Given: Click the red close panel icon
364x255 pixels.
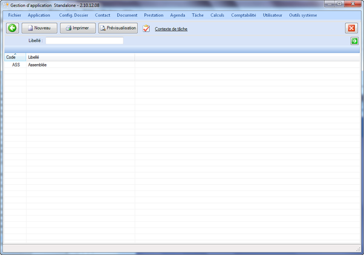Looking at the screenshot, I should point(351,28).
